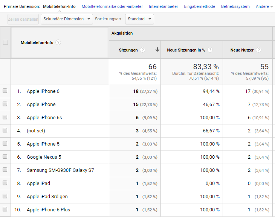Check the (not set) row checkbox
This screenshot has width=275, height=220.
(5, 130)
